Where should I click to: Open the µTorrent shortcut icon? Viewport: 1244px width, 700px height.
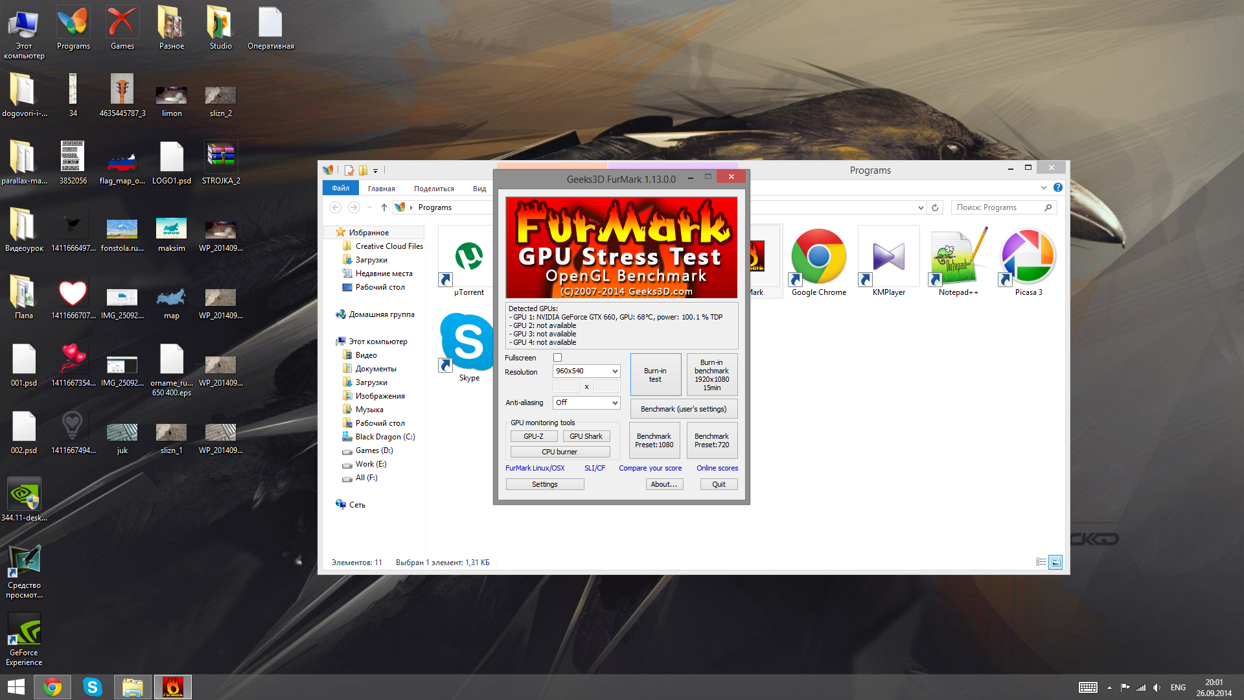pos(468,257)
